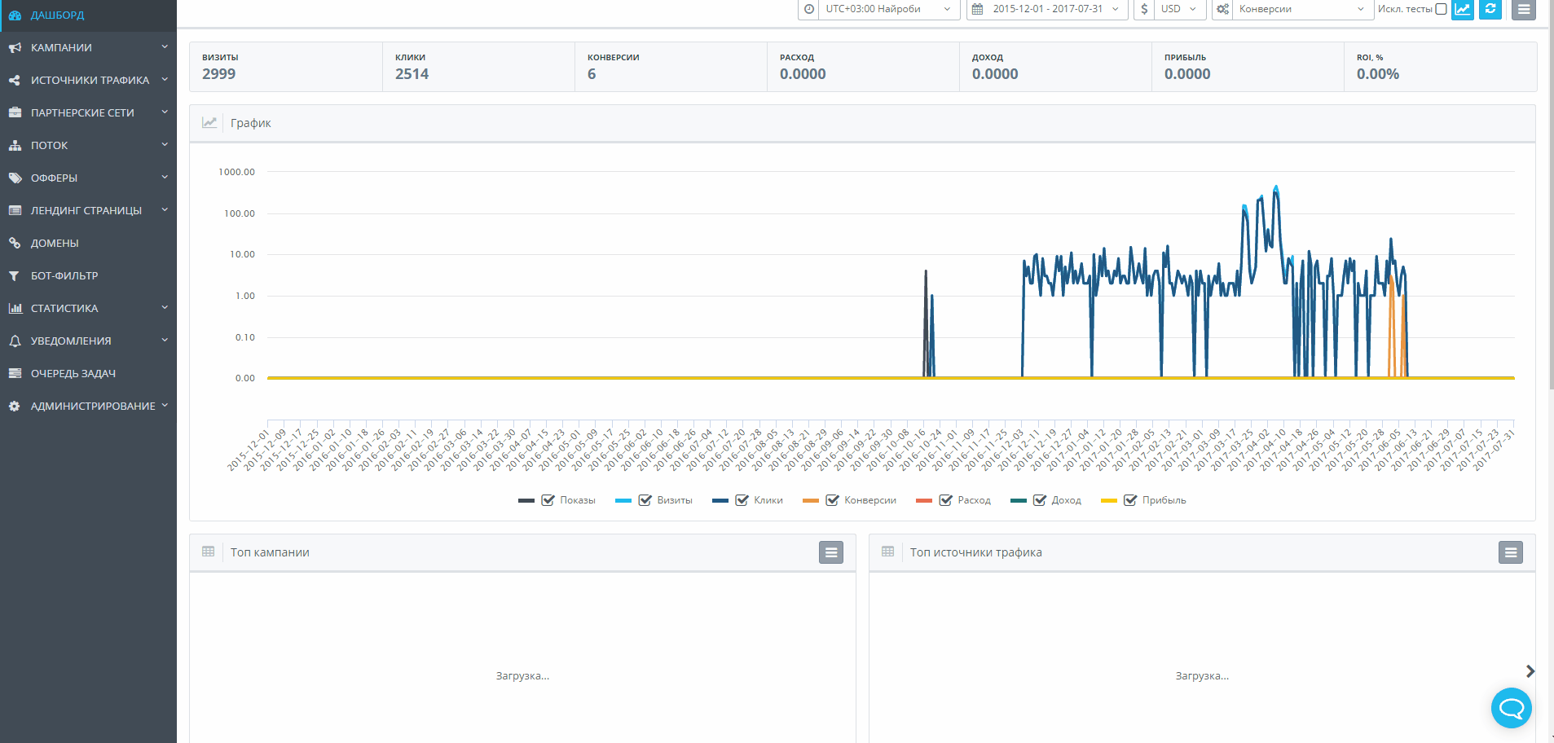
Task: Click the orange Конверсии legend color swatch
Action: pyautogui.click(x=810, y=500)
